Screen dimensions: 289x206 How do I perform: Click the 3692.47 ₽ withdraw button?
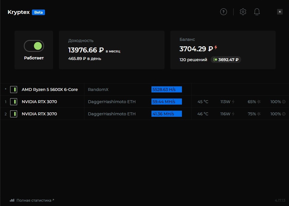tap(226, 60)
